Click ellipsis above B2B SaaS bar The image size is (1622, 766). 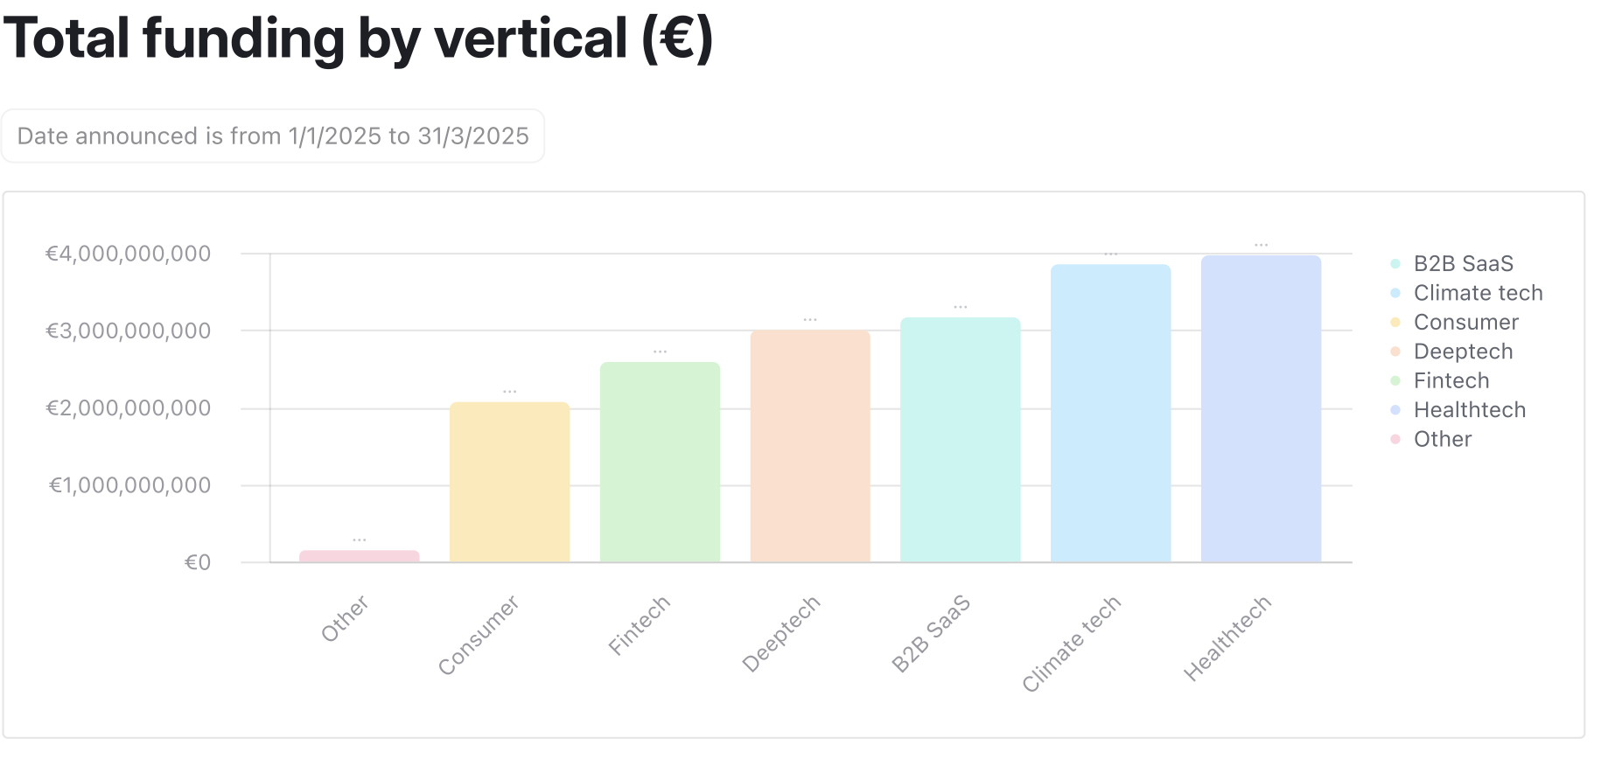click(x=960, y=307)
